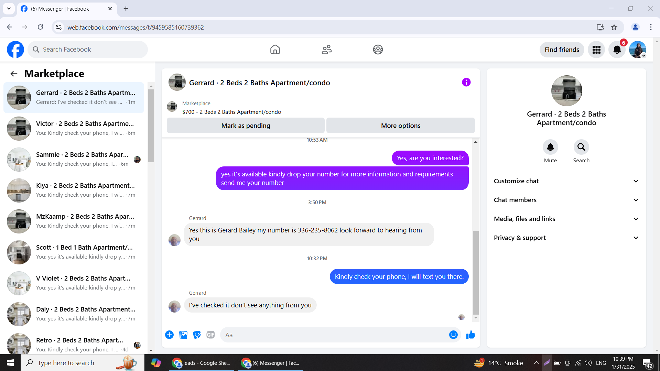This screenshot has width=660, height=371.
Task: Open Copilot from the taskbar
Action: (x=156, y=363)
